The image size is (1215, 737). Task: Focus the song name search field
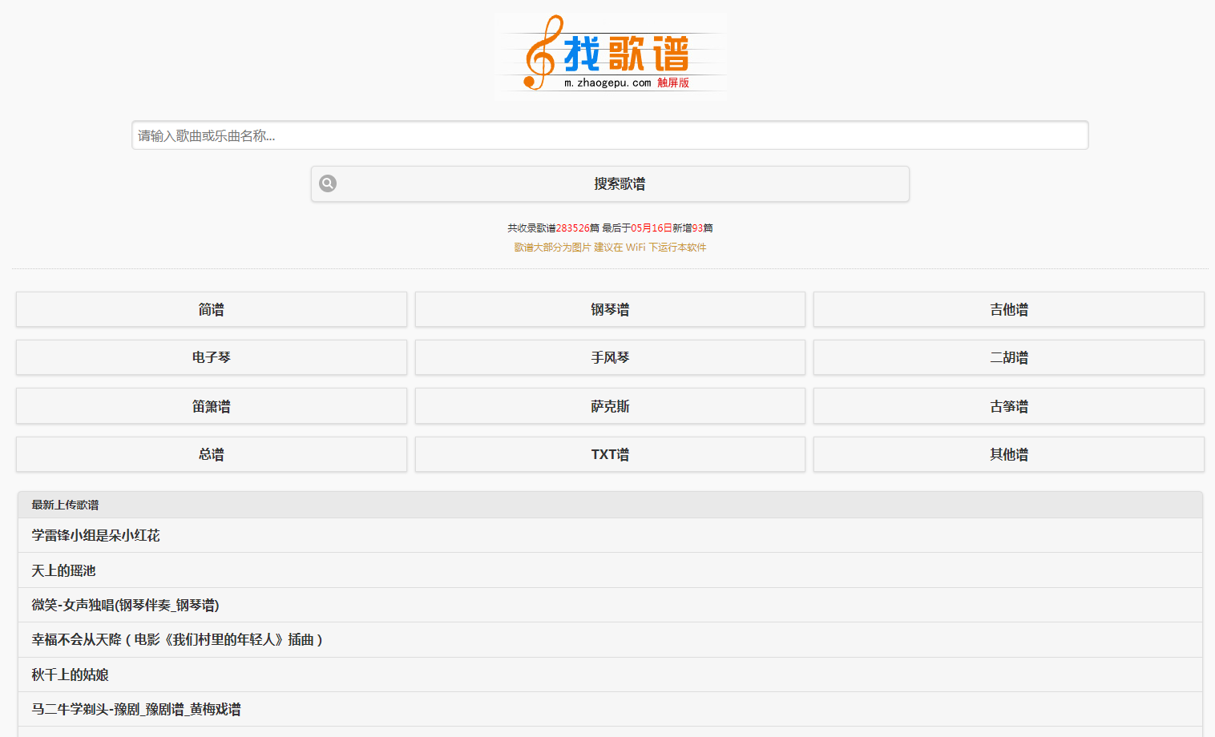point(609,135)
